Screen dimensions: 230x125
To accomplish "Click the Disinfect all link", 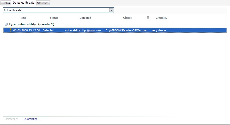I will point(11,119).
